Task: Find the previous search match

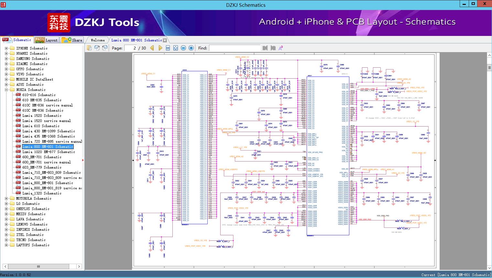Action: (265, 48)
